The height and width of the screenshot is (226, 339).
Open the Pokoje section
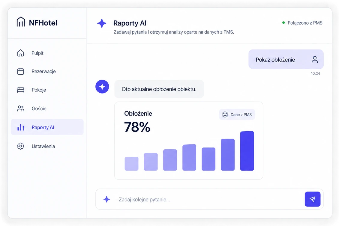[47, 90]
